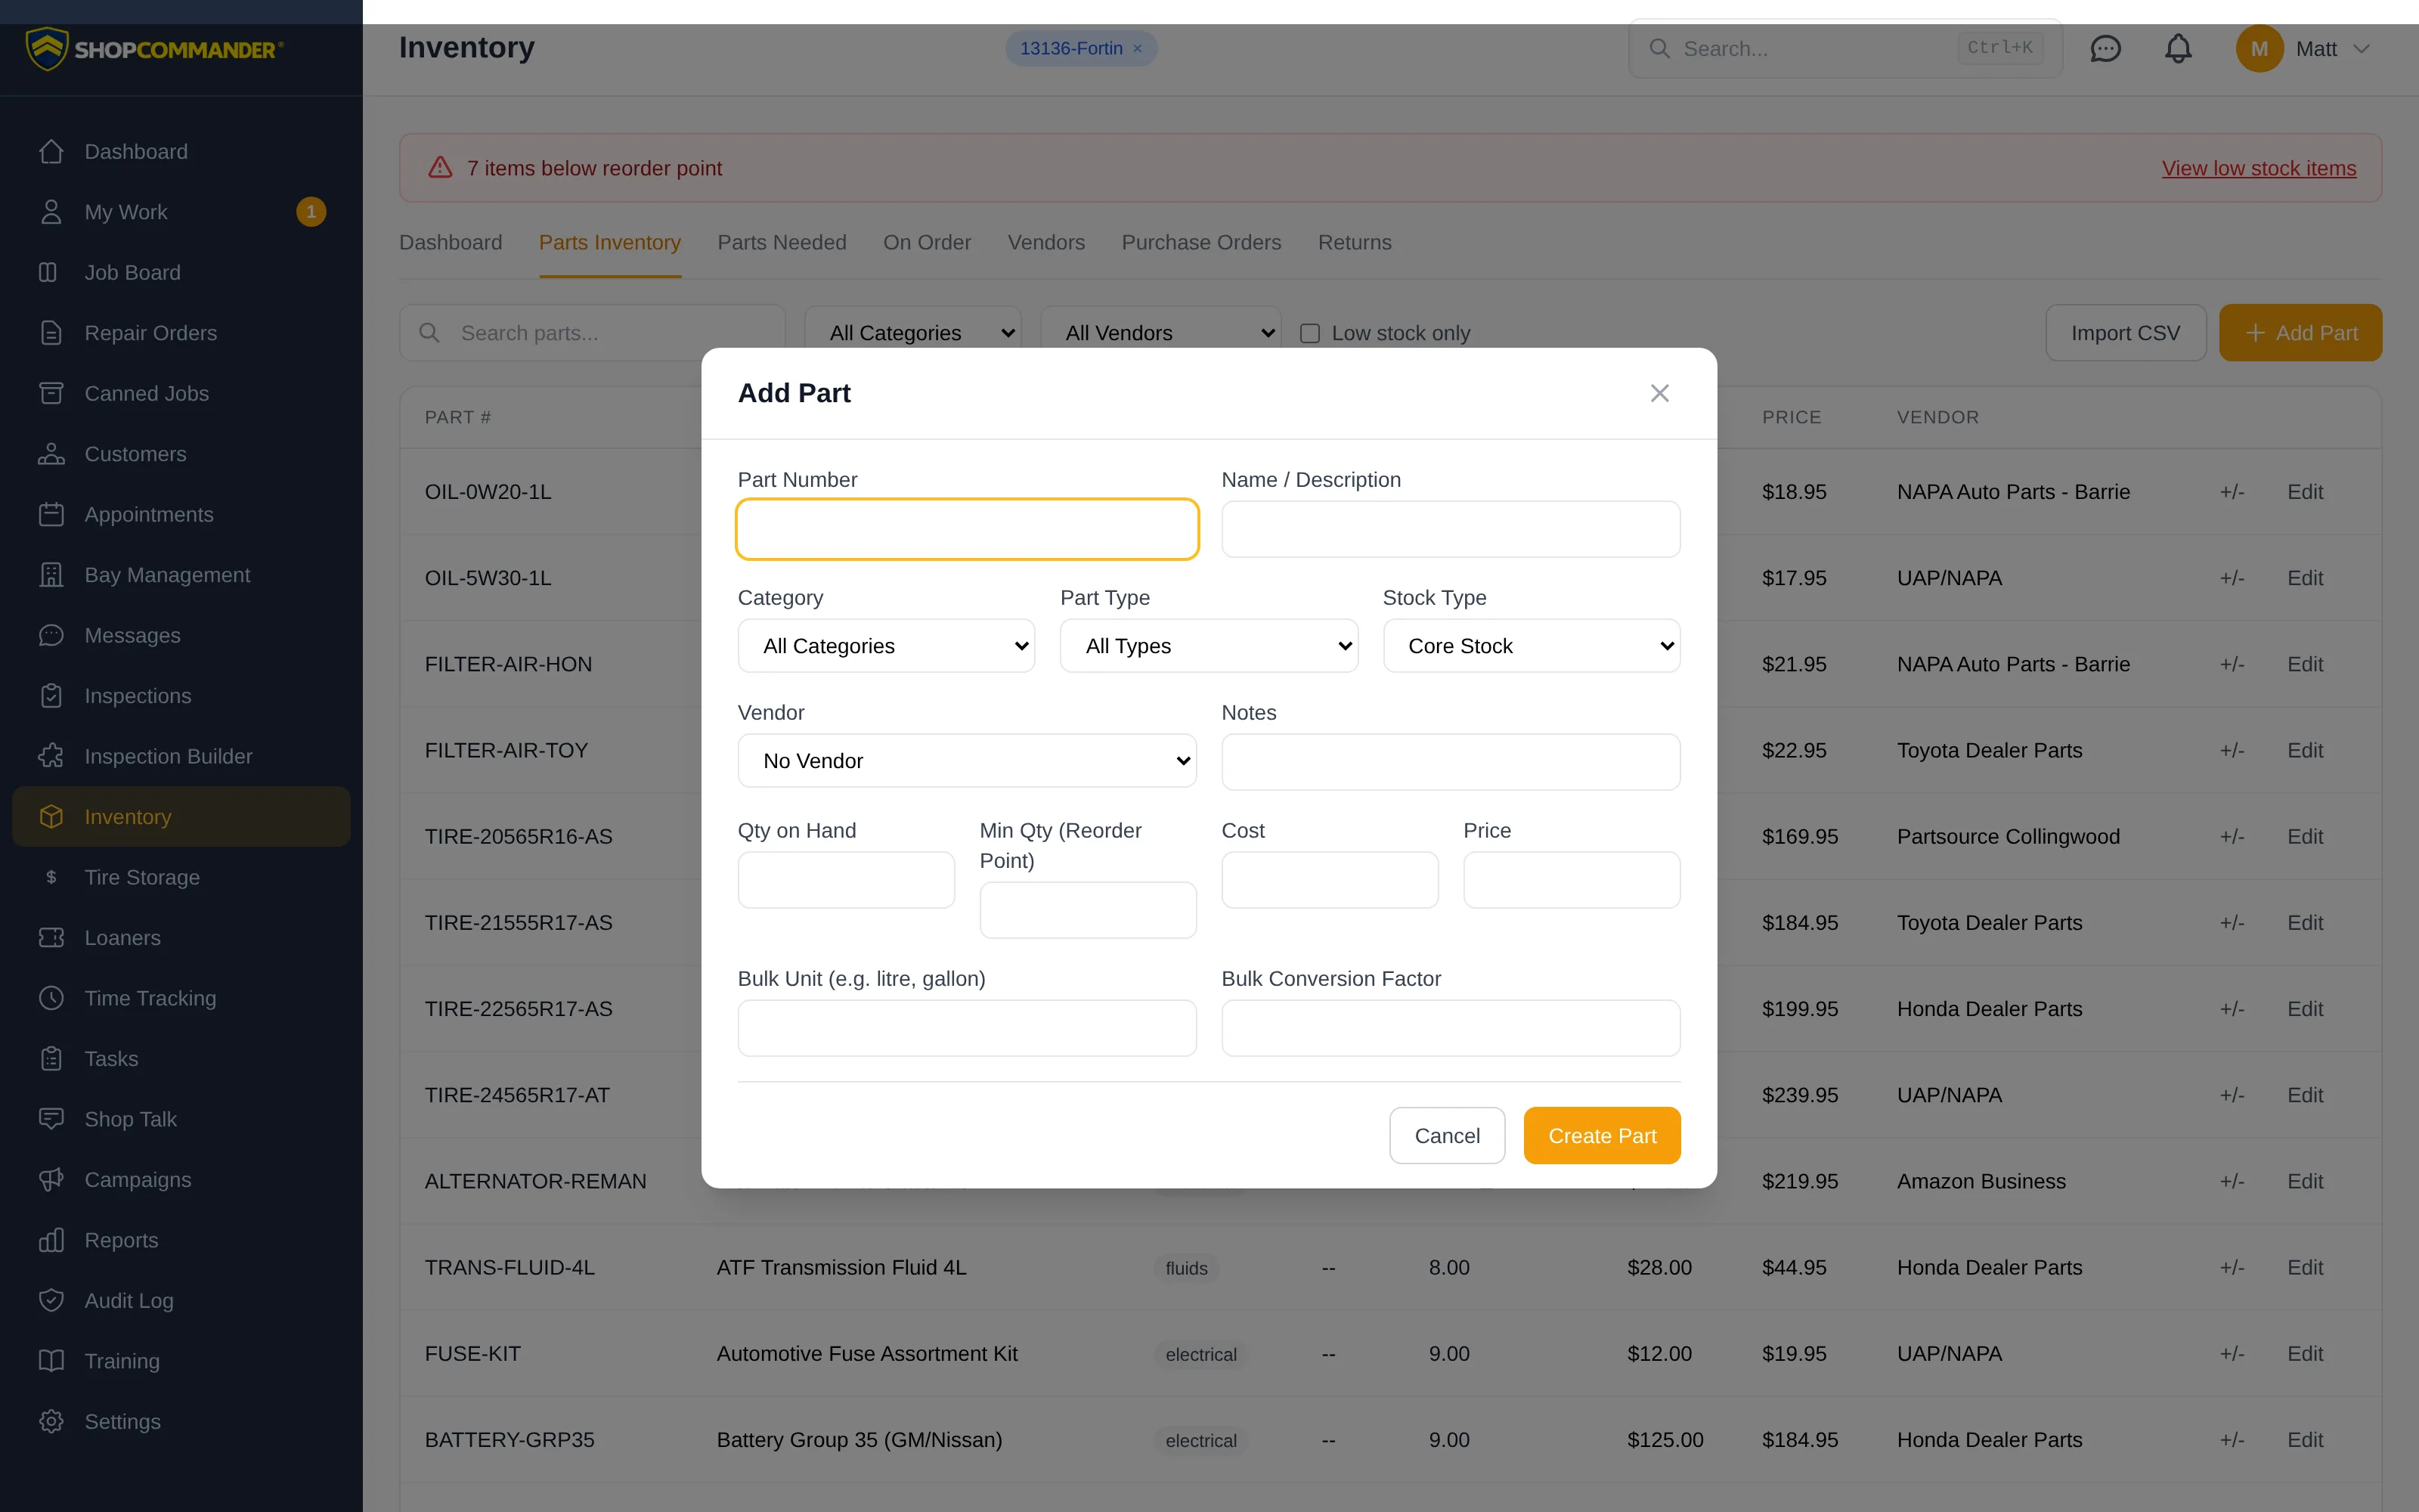Click the Audit Log shield icon

click(51, 1301)
